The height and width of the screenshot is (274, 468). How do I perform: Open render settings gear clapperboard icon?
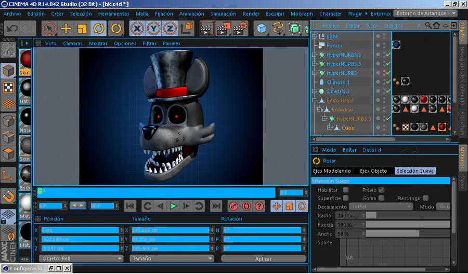click(240, 29)
